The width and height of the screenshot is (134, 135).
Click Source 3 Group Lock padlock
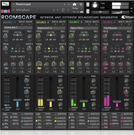tap(70, 109)
